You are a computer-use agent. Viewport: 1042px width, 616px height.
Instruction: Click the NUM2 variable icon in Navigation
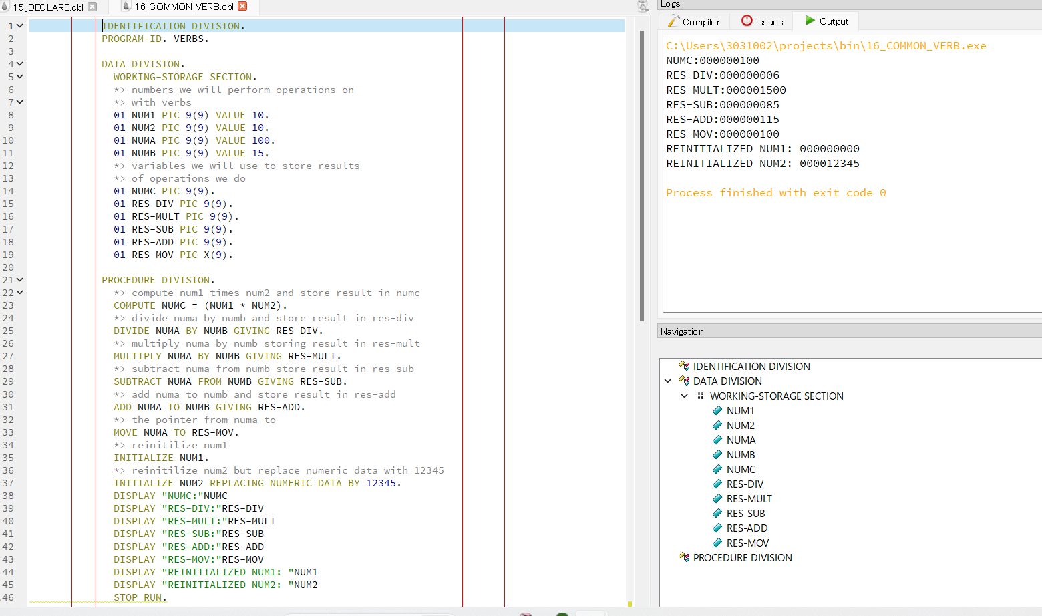click(x=717, y=425)
